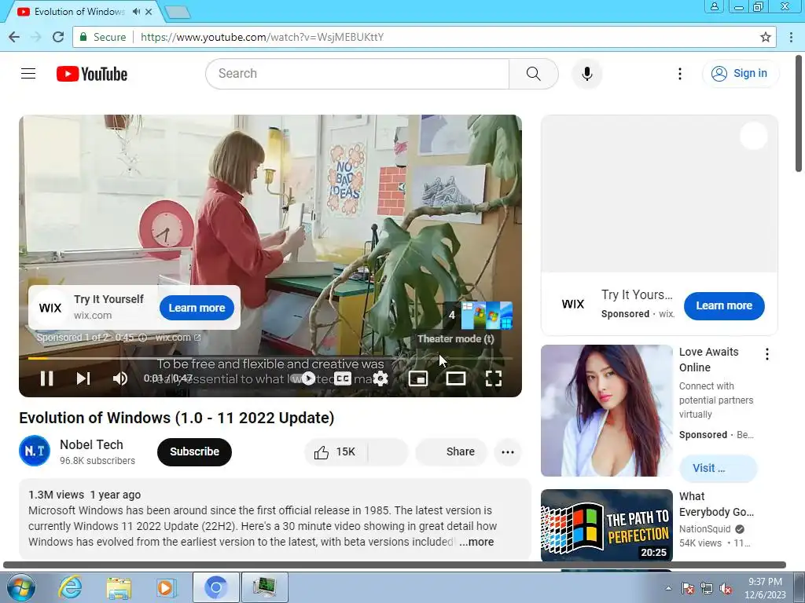Open Nobel Tech channel name link
Viewport: 805px width, 603px height.
point(91,444)
